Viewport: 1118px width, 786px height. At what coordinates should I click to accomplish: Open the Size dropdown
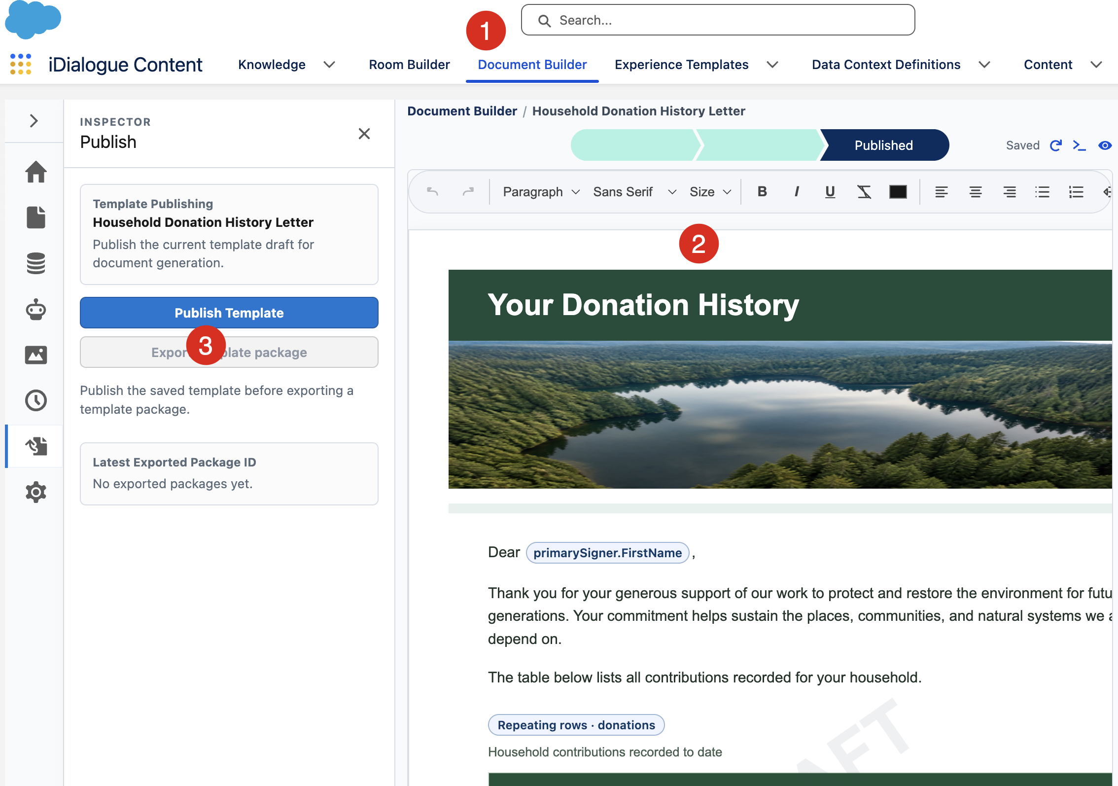click(x=710, y=192)
